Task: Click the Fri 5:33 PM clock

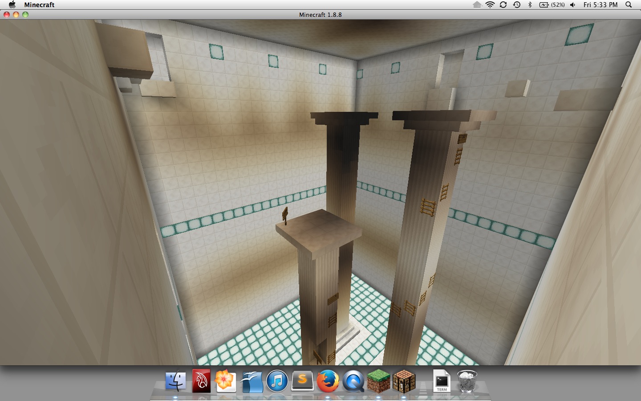Action: point(600,4)
